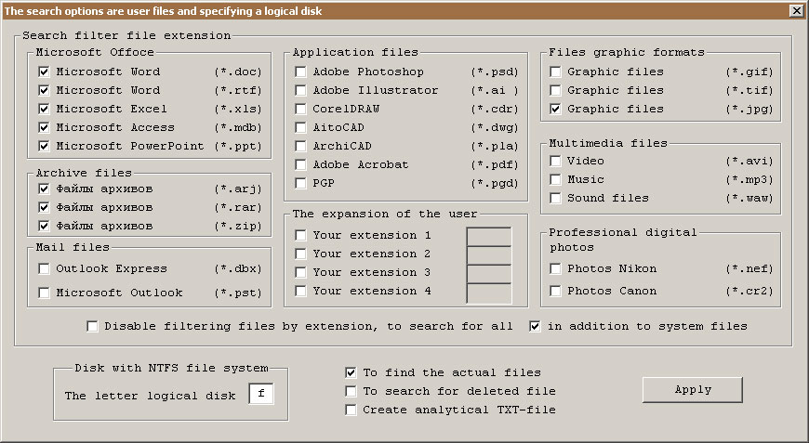Focus the extension 4 text field

[x=489, y=293]
